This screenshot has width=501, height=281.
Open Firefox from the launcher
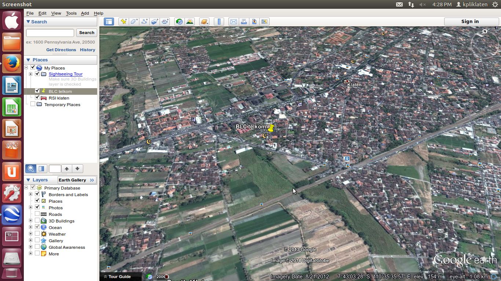tap(12, 64)
